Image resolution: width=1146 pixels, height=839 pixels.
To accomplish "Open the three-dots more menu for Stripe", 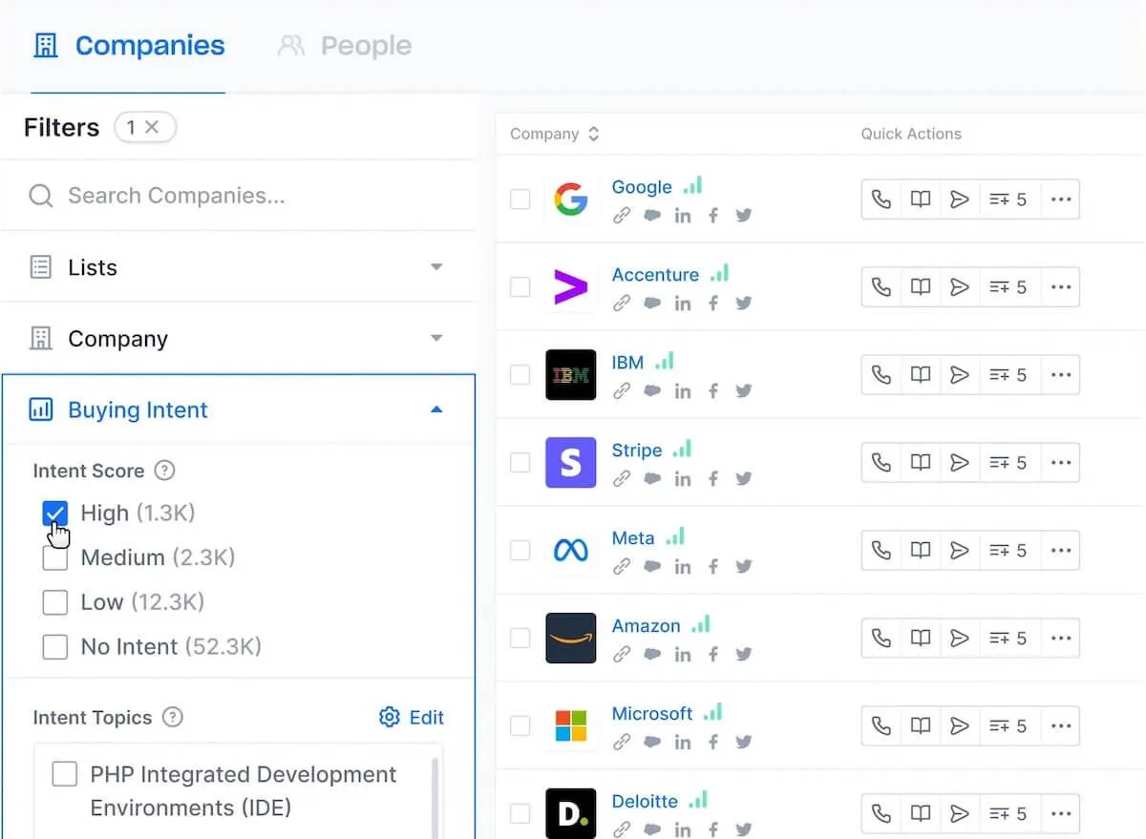I will pyautogui.click(x=1060, y=463).
